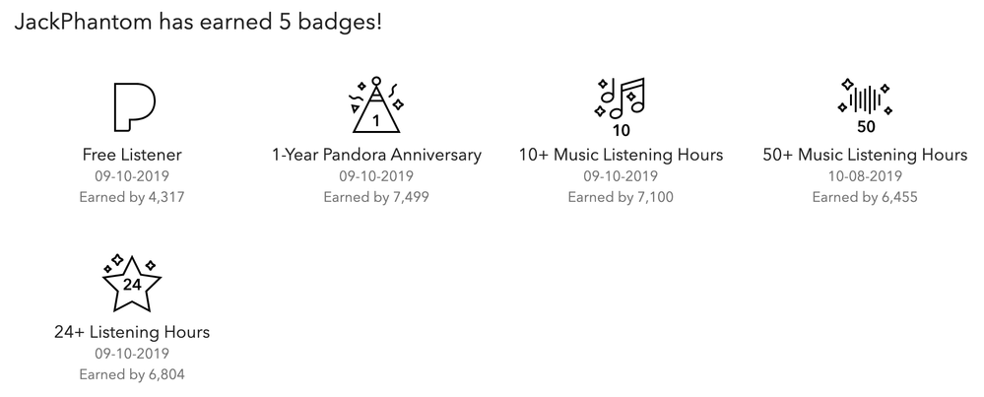Open the 50+ Music Listening Hours title

865,155
